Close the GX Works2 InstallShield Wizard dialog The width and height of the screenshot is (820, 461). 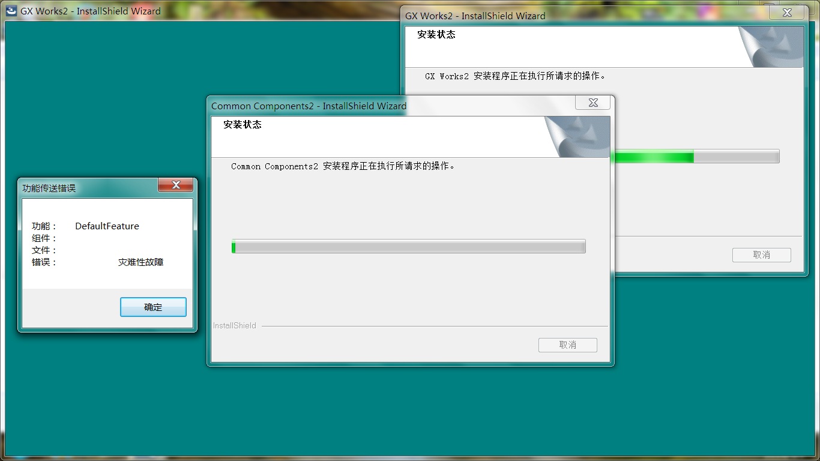click(x=787, y=13)
